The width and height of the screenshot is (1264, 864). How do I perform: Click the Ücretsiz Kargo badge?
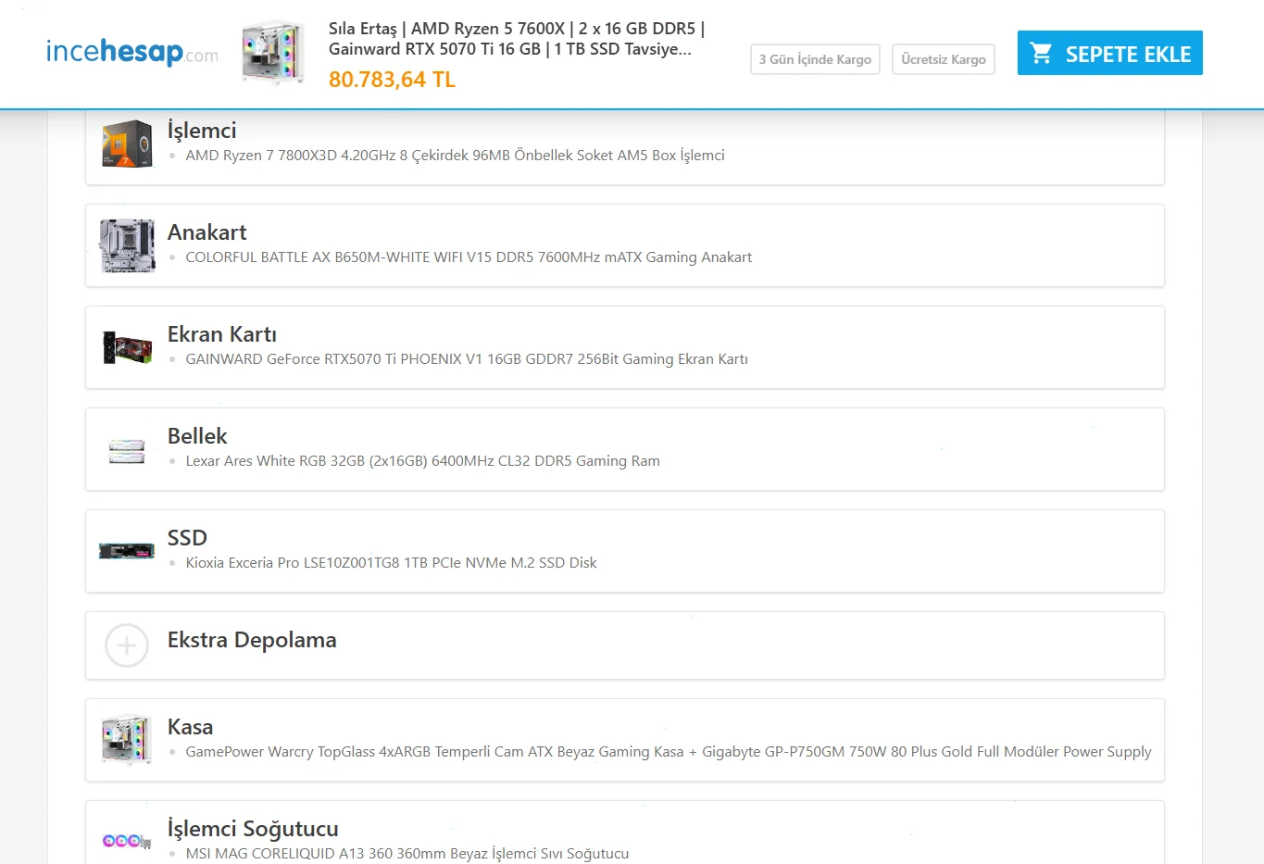[943, 59]
